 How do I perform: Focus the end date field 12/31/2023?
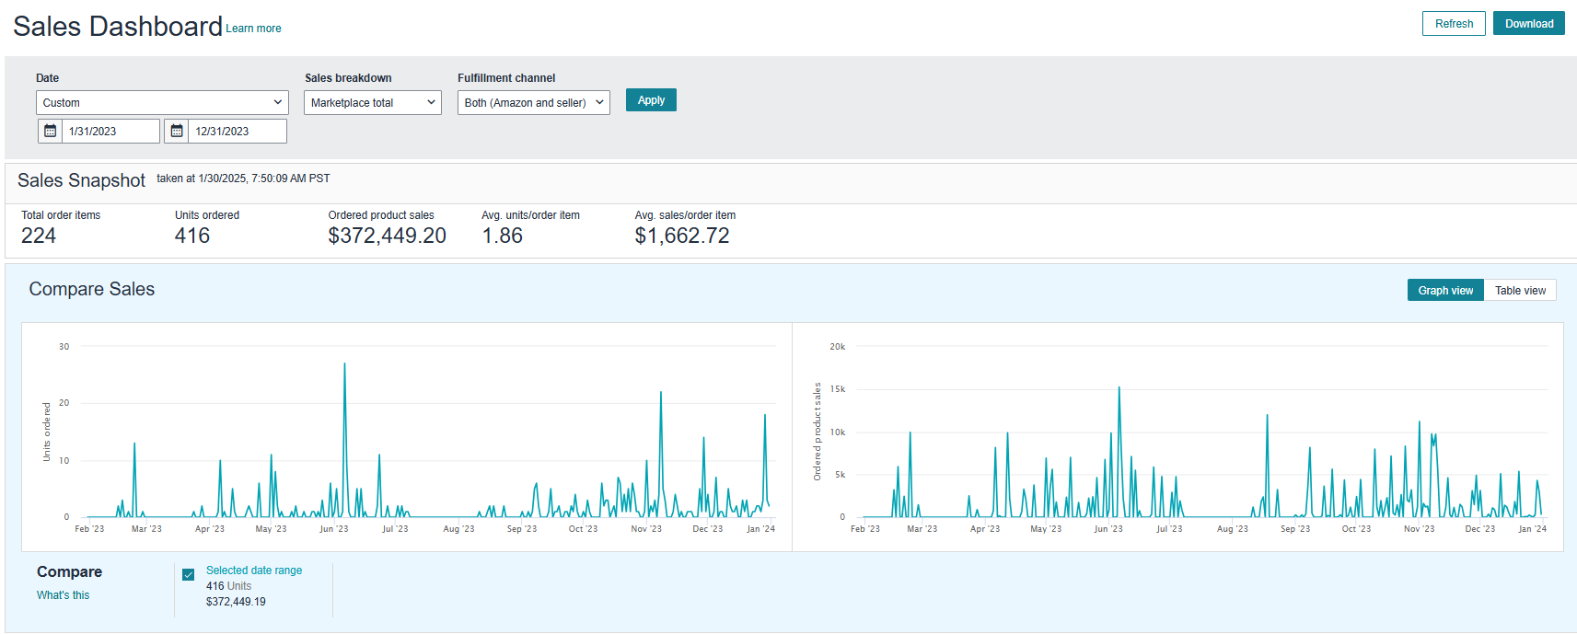pyautogui.click(x=238, y=132)
